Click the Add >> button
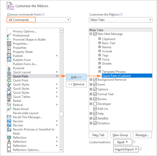Viewport: 157px width, 156px height. coord(76,77)
